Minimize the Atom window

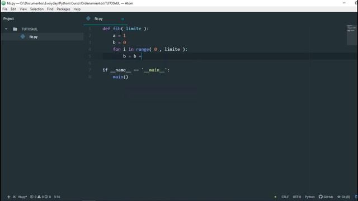[x=344, y=3]
